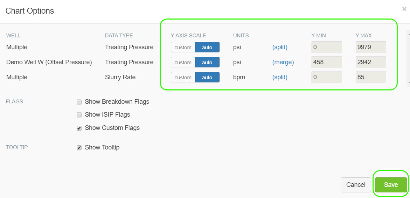Close the Chart Options dialog
410x198 pixels.
(404, 9)
